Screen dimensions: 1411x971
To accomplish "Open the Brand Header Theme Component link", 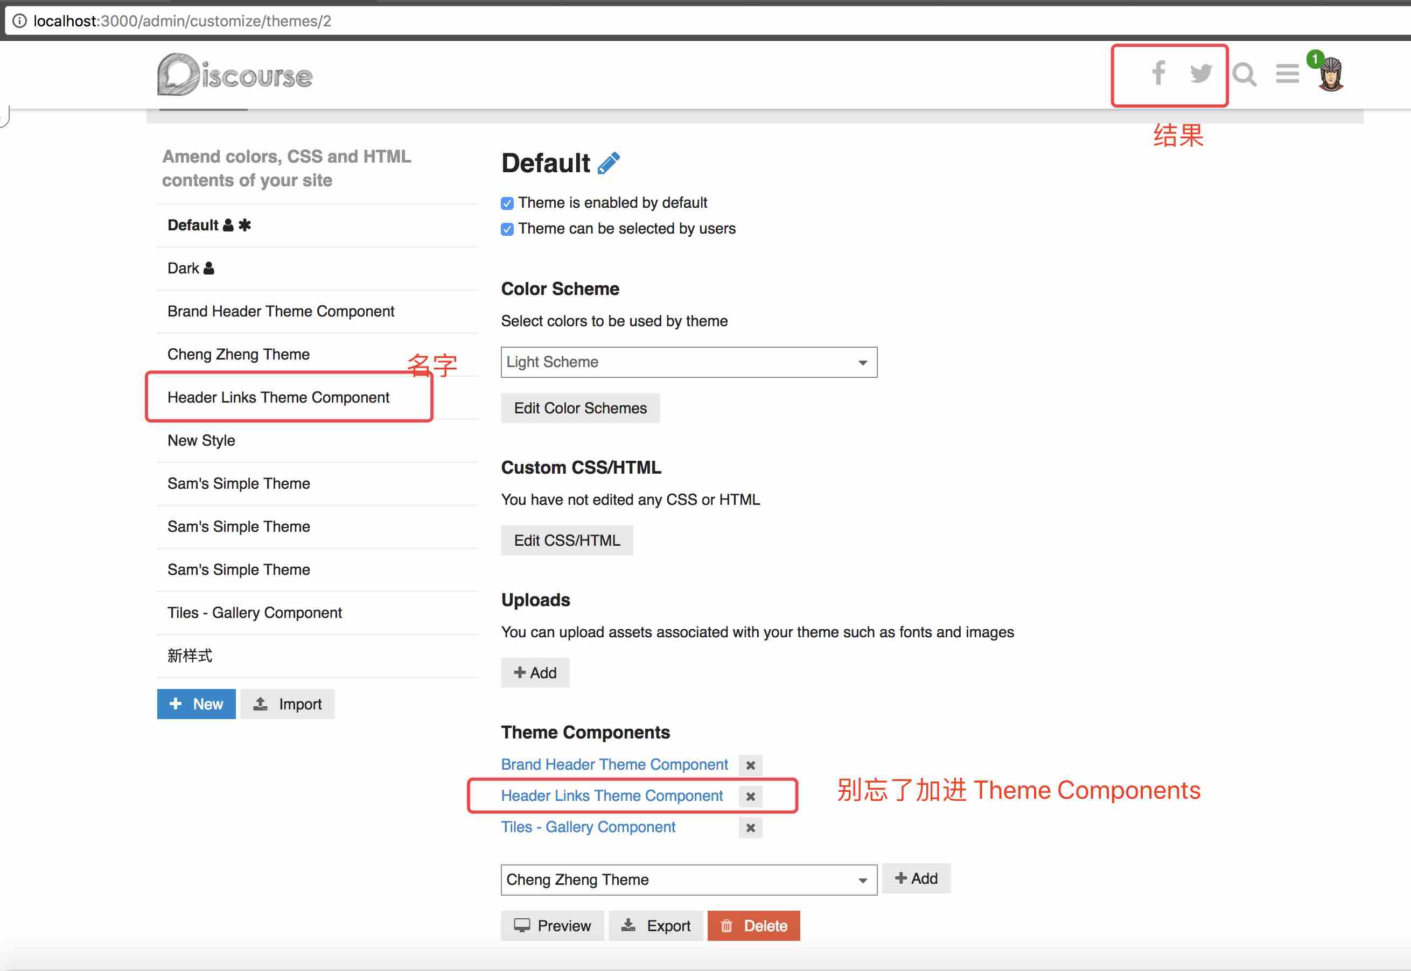I will tap(614, 765).
